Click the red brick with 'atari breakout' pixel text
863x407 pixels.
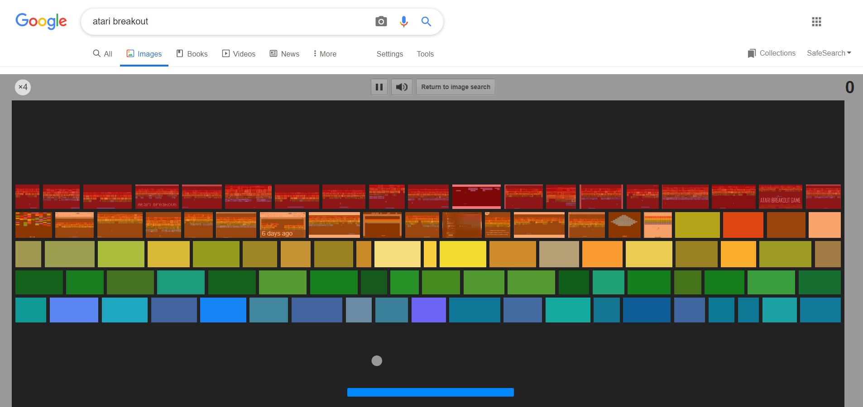click(157, 197)
